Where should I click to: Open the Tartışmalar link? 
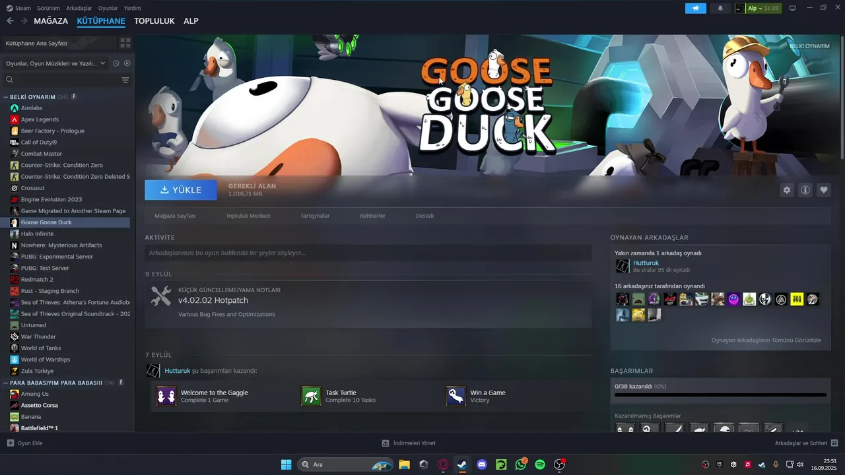[315, 216]
